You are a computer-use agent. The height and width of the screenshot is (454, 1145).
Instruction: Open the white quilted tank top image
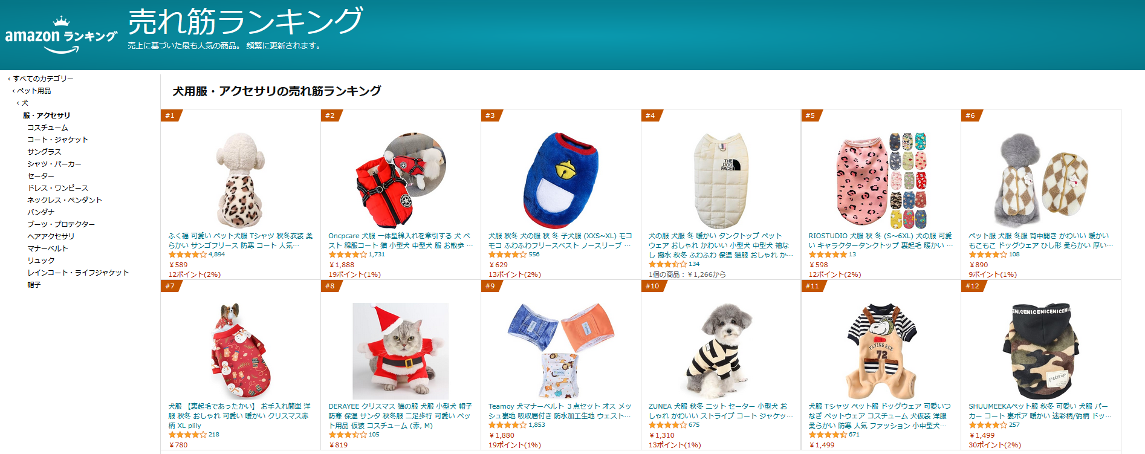coord(721,180)
